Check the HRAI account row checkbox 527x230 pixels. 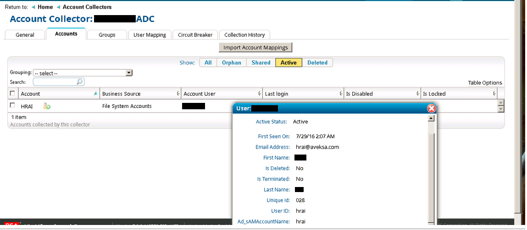[x=12, y=106]
